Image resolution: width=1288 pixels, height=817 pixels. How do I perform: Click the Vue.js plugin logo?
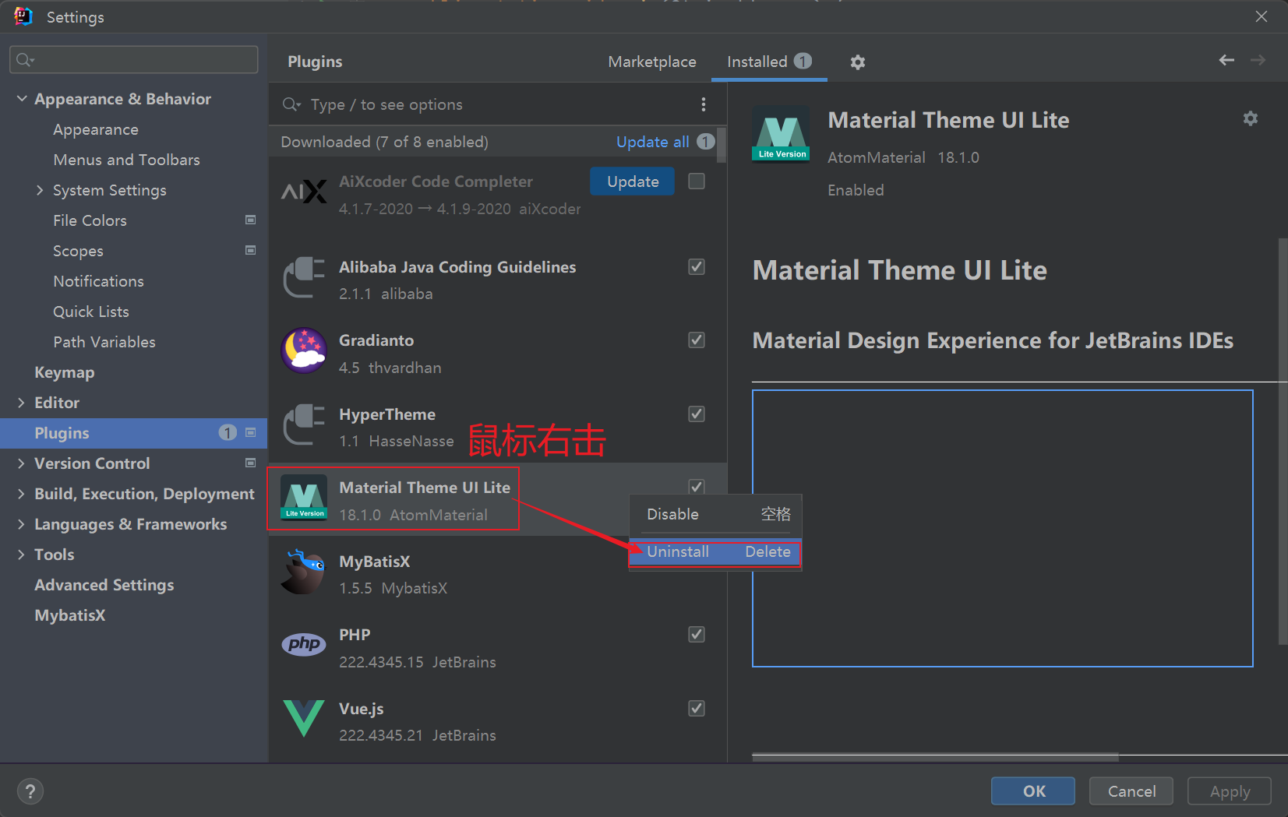[303, 718]
